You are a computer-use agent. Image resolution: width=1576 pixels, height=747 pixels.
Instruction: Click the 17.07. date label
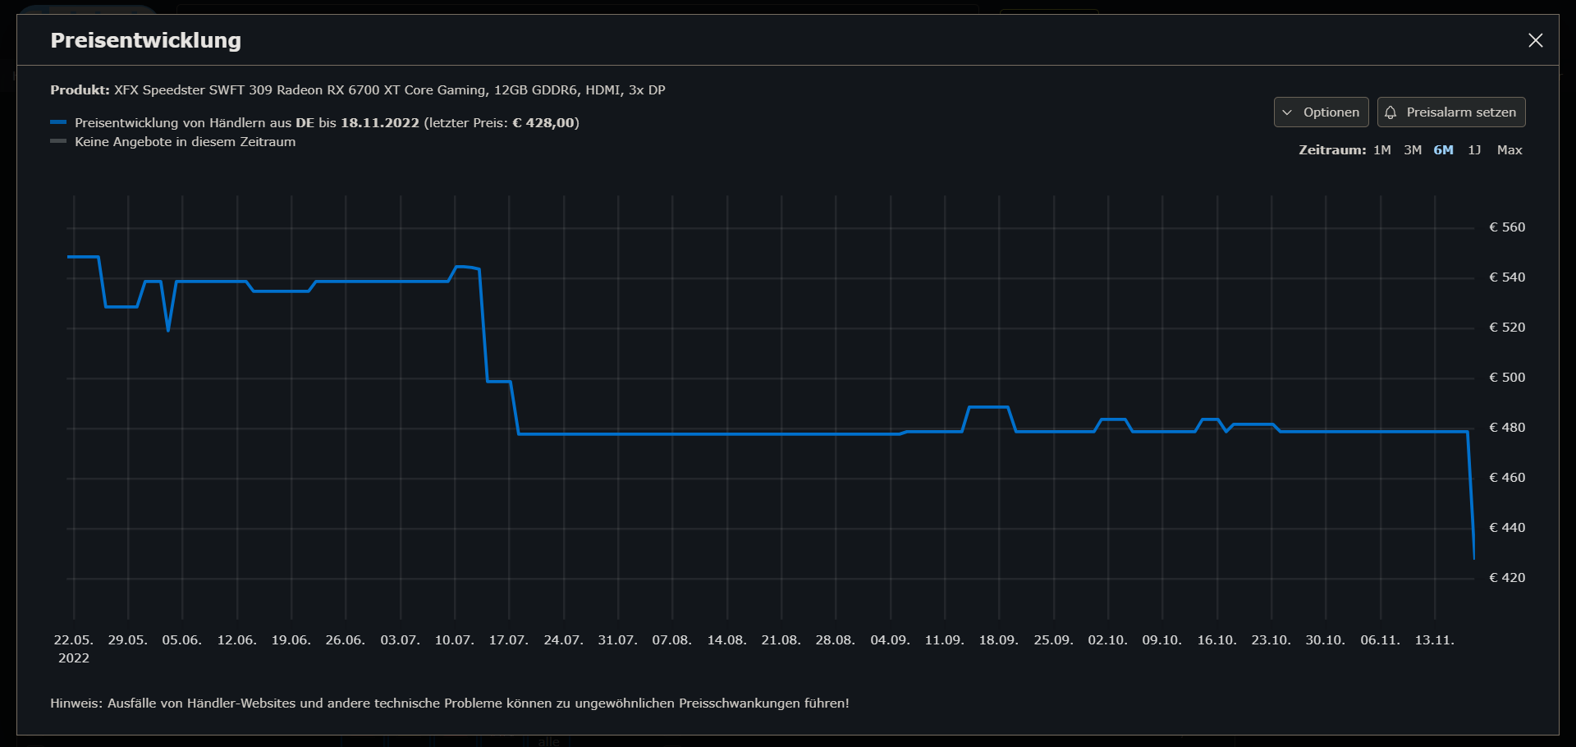pos(509,640)
